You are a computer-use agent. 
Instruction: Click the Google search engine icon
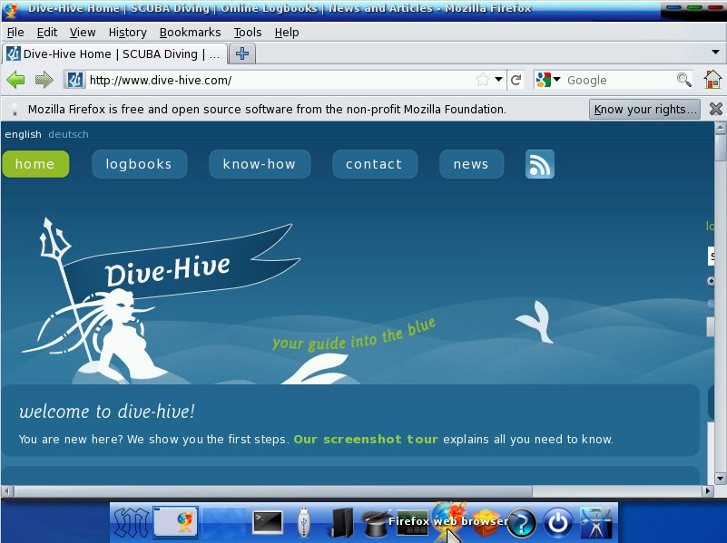click(543, 80)
